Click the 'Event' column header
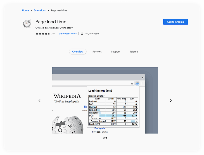Image resolution: width=204 pixels, height=155 pixels. click(x=98, y=99)
